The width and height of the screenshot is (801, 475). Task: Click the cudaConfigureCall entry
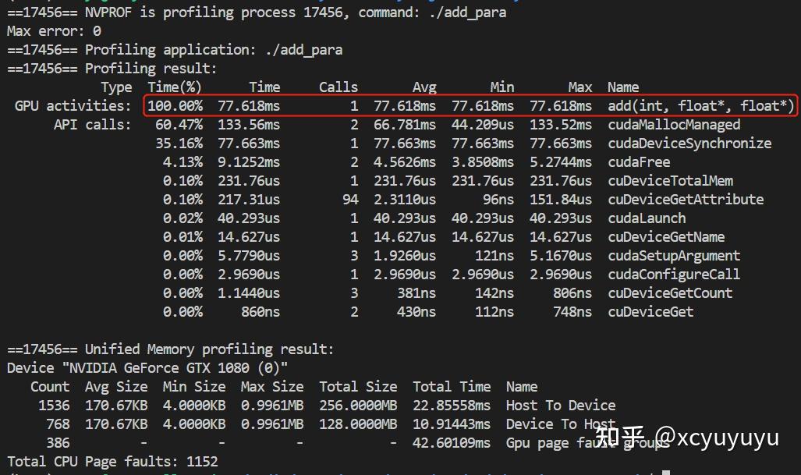click(x=674, y=275)
